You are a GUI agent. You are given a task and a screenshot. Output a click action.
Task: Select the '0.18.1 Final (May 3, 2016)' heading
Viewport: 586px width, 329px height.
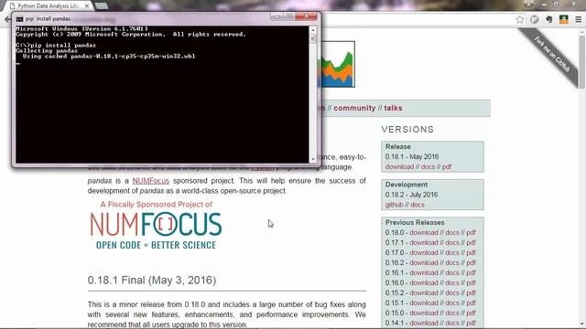152,281
